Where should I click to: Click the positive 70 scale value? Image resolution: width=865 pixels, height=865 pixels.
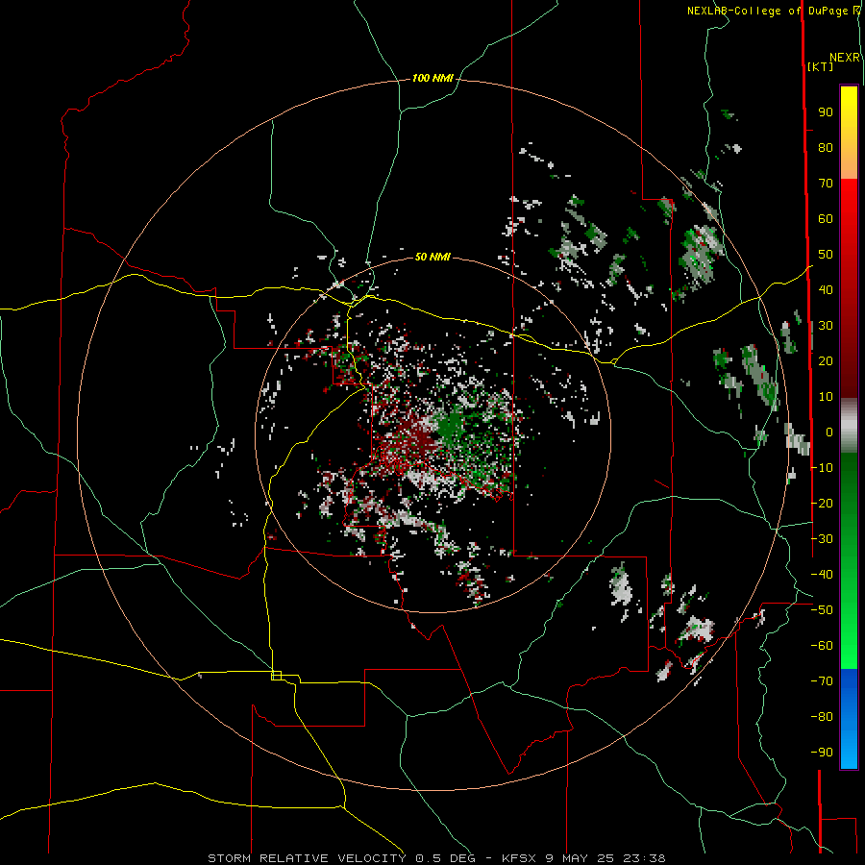coord(826,184)
